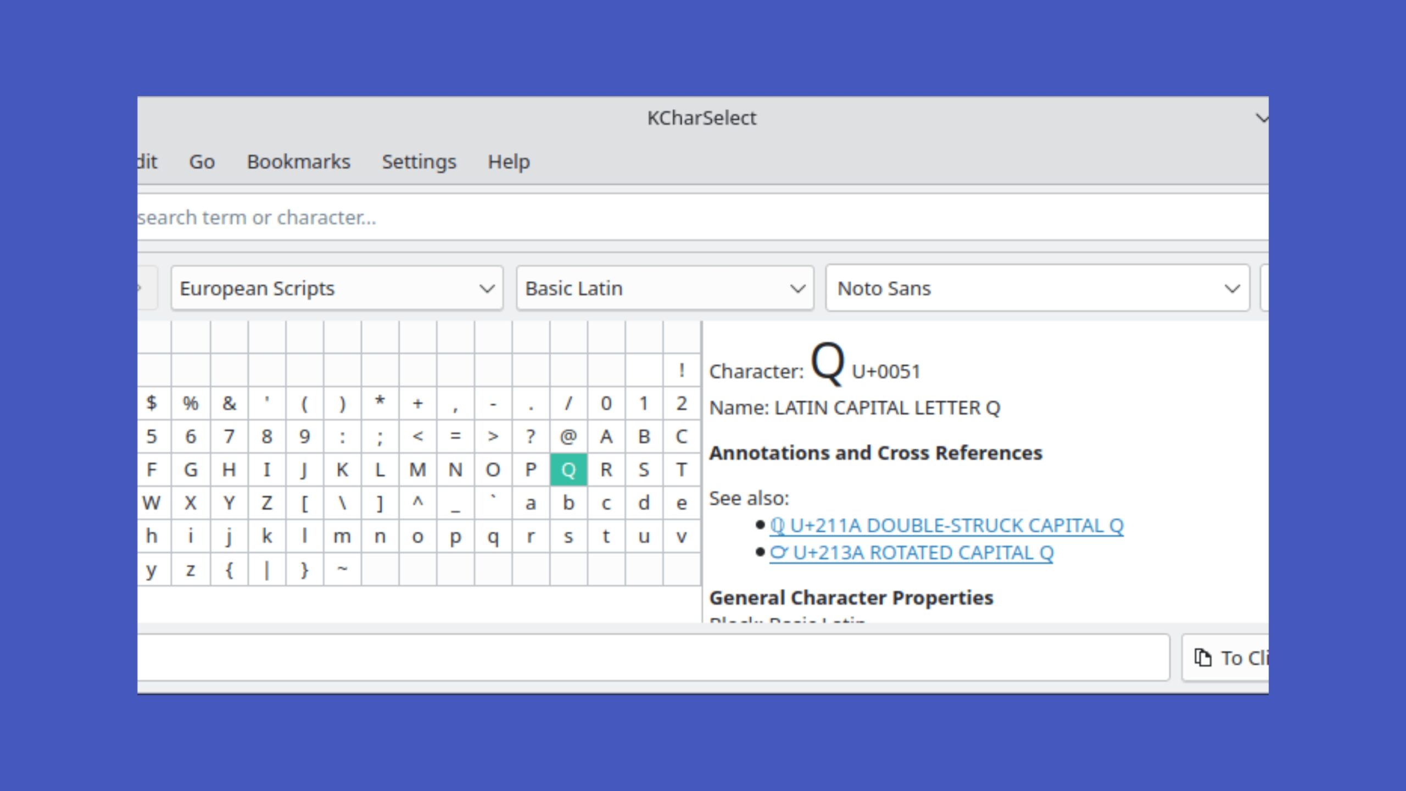Click the General Character Properties heading
The height and width of the screenshot is (791, 1406).
[851, 598]
